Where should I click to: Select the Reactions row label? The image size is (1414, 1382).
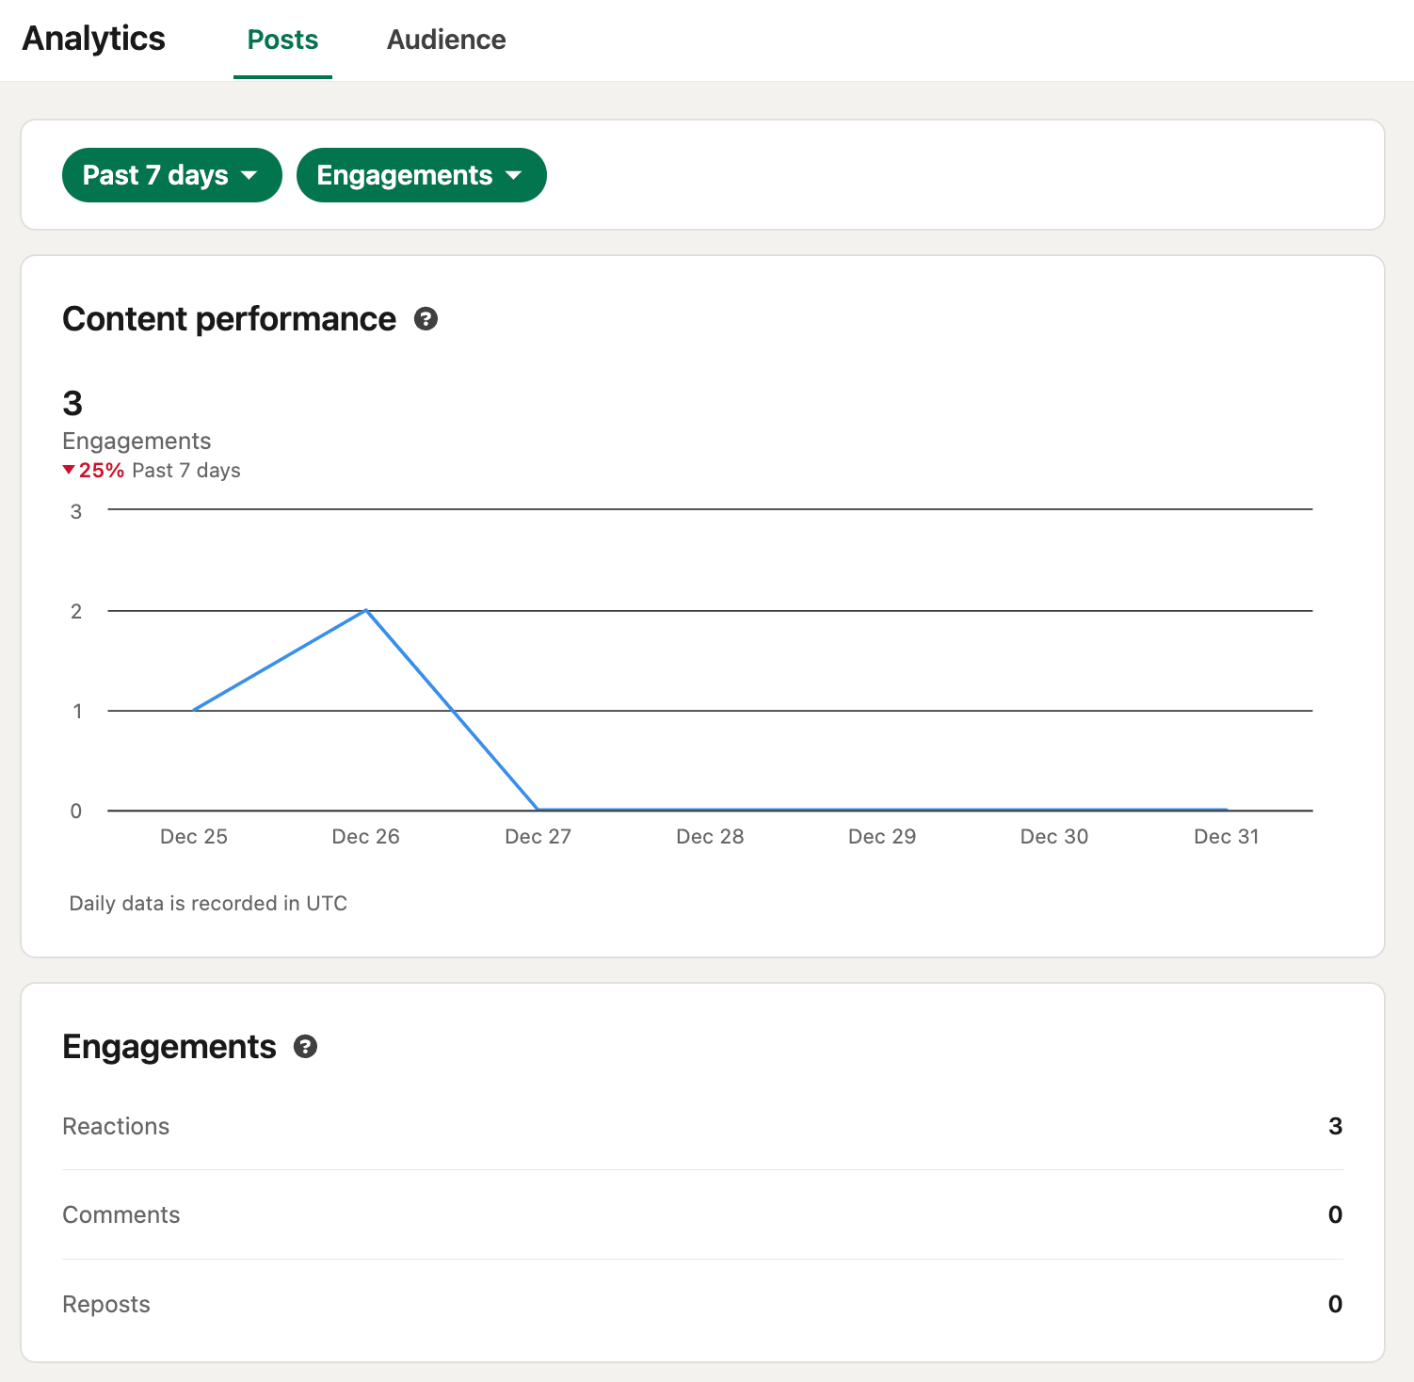click(116, 1126)
